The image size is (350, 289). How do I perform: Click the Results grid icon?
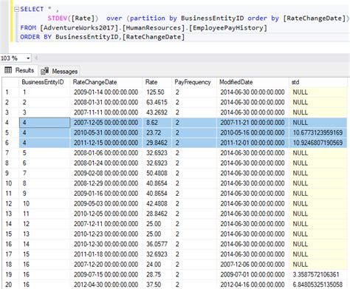(8, 70)
